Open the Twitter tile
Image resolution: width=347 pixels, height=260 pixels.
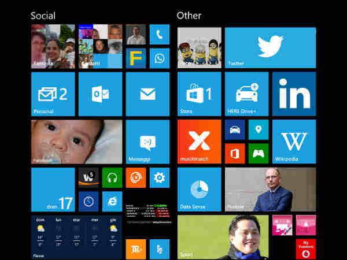coord(270,47)
